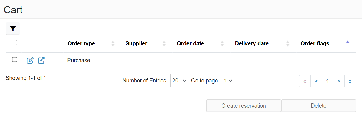Viewport: 362px width, 140px height.
Task: Go to next page with > button
Action: (339, 81)
